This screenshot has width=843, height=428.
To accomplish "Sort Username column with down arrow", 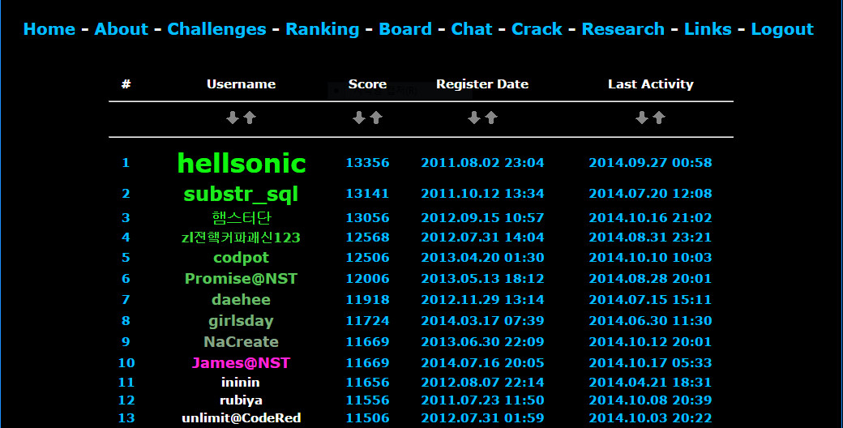I will 233,118.
